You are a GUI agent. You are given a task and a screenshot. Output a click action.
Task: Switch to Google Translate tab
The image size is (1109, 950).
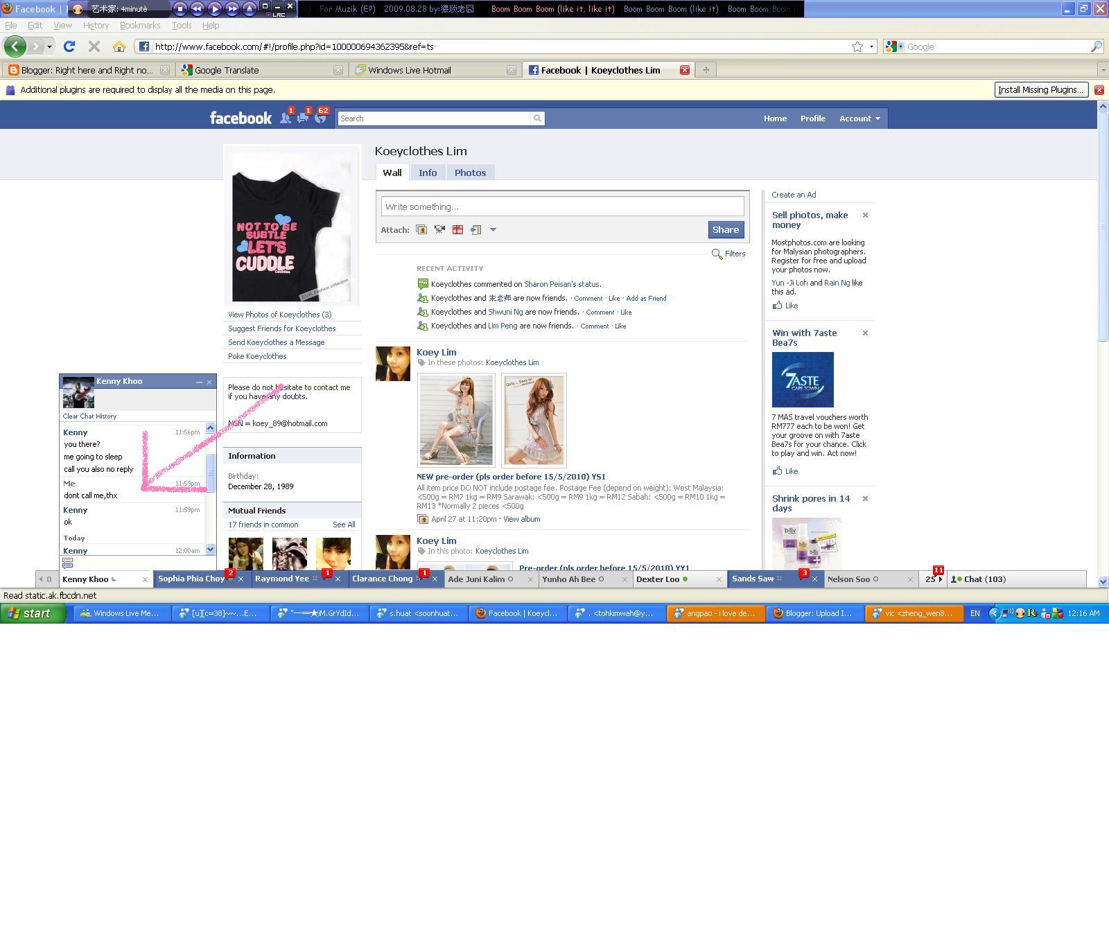pyautogui.click(x=261, y=70)
